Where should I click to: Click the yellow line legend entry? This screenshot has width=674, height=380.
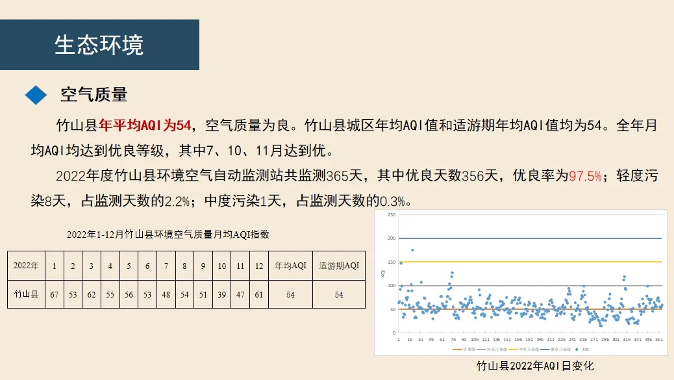pyautogui.click(x=523, y=349)
